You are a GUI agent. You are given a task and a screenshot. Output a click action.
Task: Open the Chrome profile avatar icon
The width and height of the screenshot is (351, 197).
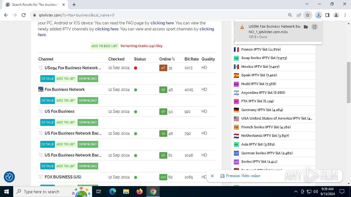click(x=336, y=15)
